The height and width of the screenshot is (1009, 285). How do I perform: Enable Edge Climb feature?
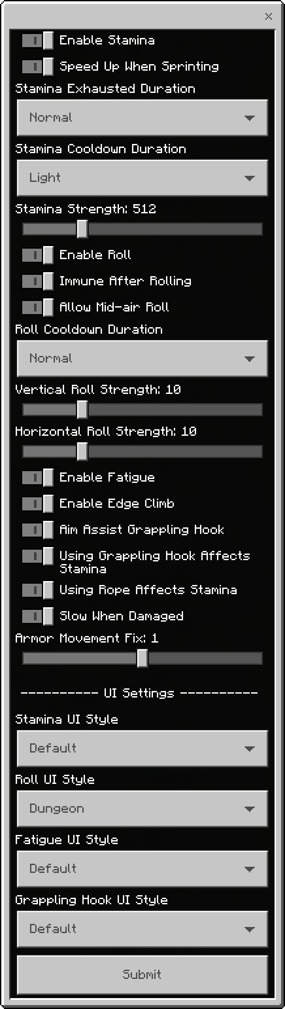click(37, 504)
